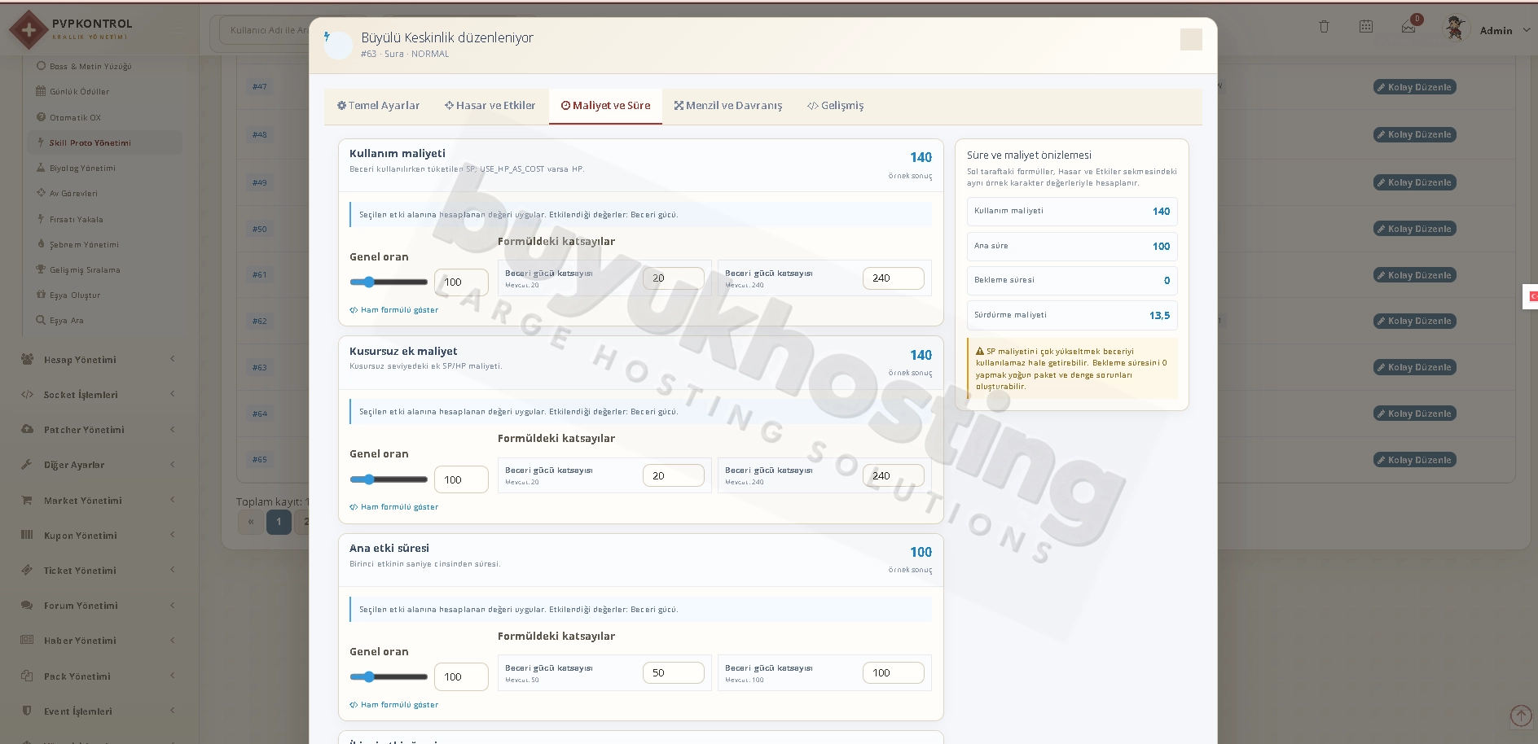1538x744 pixels.
Task: Edit coefficient 240 in Kullanım maliyeti
Action: tap(893, 278)
